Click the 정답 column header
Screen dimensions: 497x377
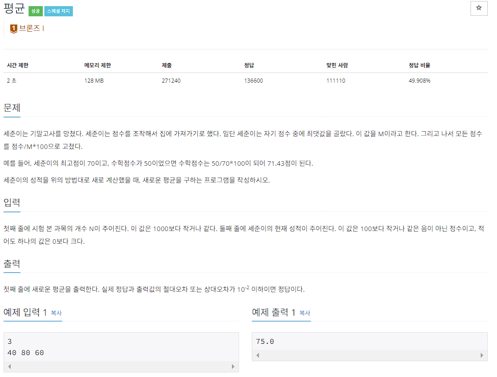(249, 65)
